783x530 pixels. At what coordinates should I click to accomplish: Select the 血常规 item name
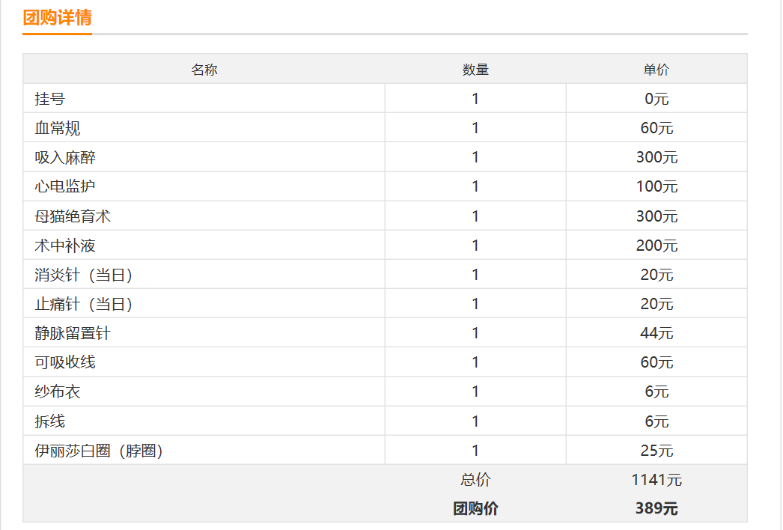coord(58,128)
